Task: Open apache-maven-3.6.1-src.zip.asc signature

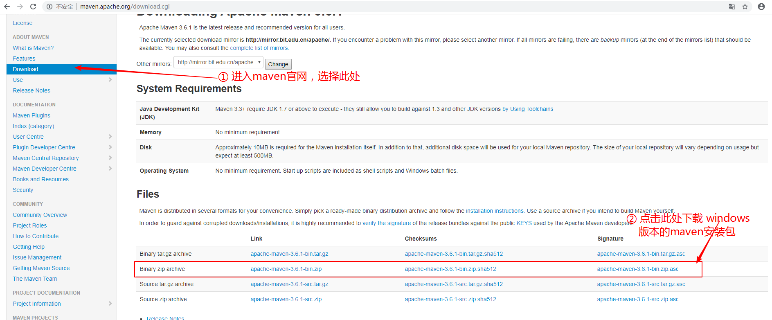Action: coord(638,299)
